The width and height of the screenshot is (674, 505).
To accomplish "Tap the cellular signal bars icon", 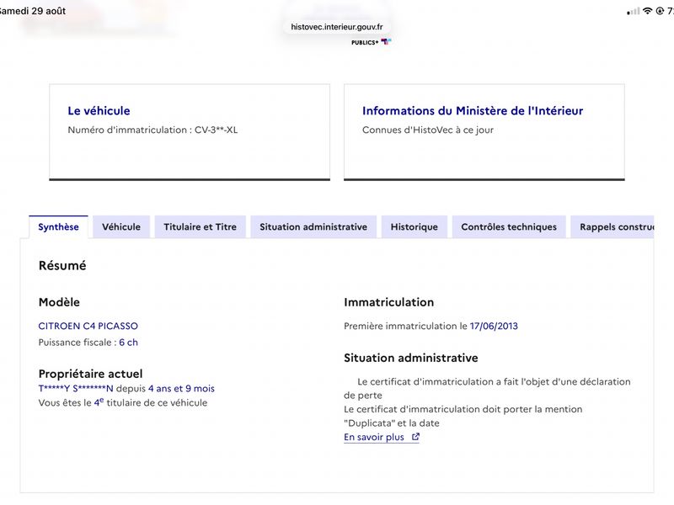I will point(634,12).
